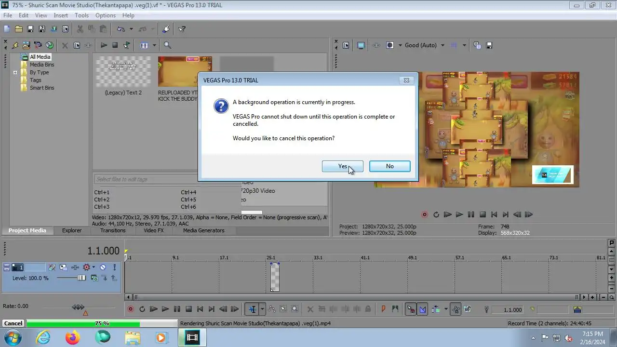617x347 pixels.
Task: Click Play in the timeline transport bar
Action: (165, 309)
